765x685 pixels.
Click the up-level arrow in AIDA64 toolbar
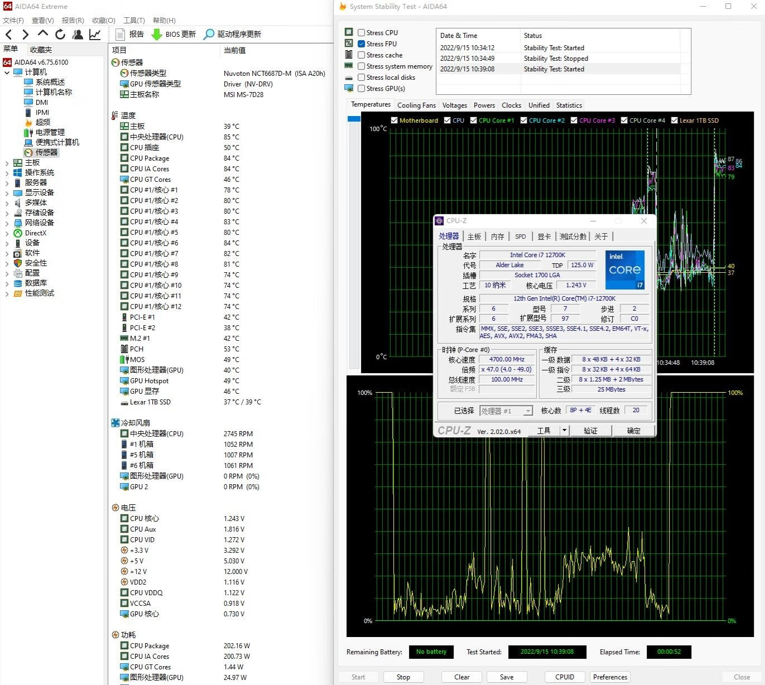pos(43,34)
